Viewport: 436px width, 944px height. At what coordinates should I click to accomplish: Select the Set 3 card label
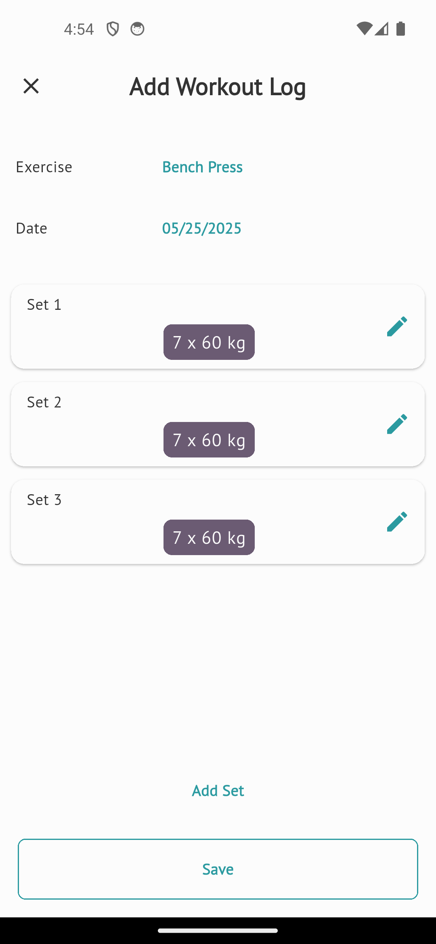click(x=44, y=500)
